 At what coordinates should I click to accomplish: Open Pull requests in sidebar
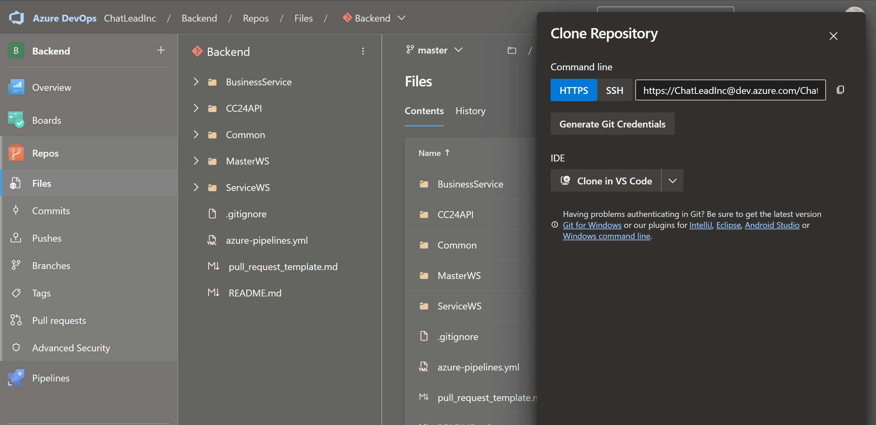point(59,320)
